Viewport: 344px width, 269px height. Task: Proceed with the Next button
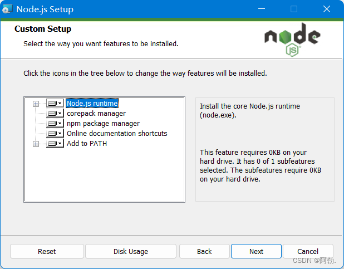[x=256, y=251]
